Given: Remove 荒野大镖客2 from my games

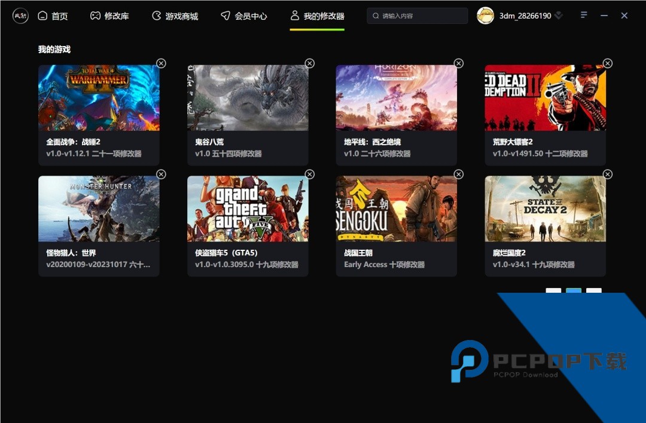Looking at the screenshot, I should point(608,63).
